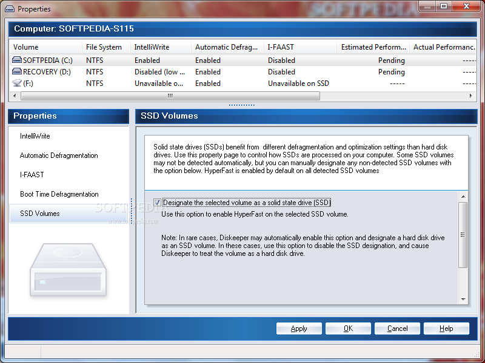Click the vertical sidebar splitter dots
The image size is (485, 363).
tap(132, 211)
